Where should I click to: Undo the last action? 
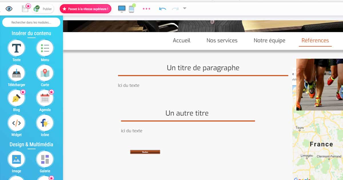(x=163, y=9)
